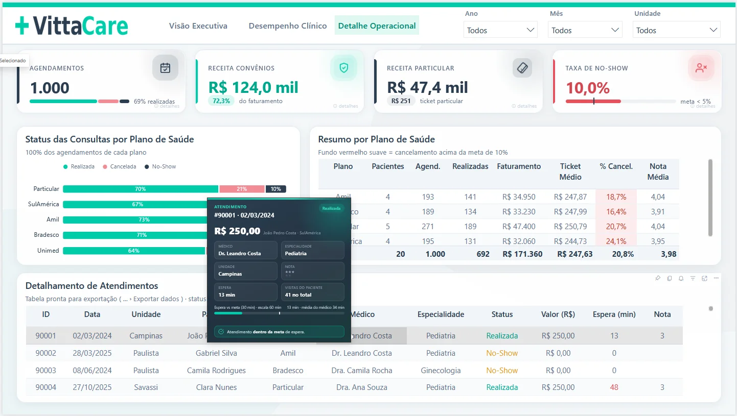Click the Agendamentos progress bar

(x=79, y=101)
